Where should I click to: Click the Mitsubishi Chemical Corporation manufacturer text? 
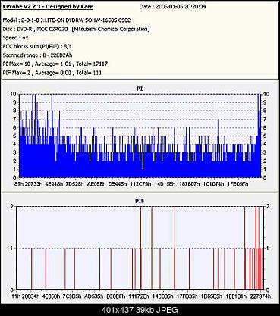coord(111,29)
